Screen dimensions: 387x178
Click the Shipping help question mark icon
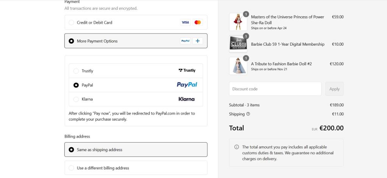point(248,114)
